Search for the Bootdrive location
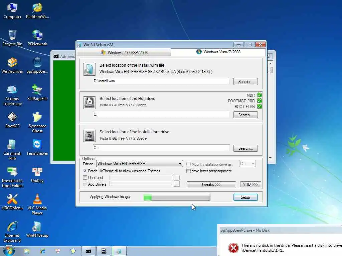The height and width of the screenshot is (256, 342). [245, 115]
